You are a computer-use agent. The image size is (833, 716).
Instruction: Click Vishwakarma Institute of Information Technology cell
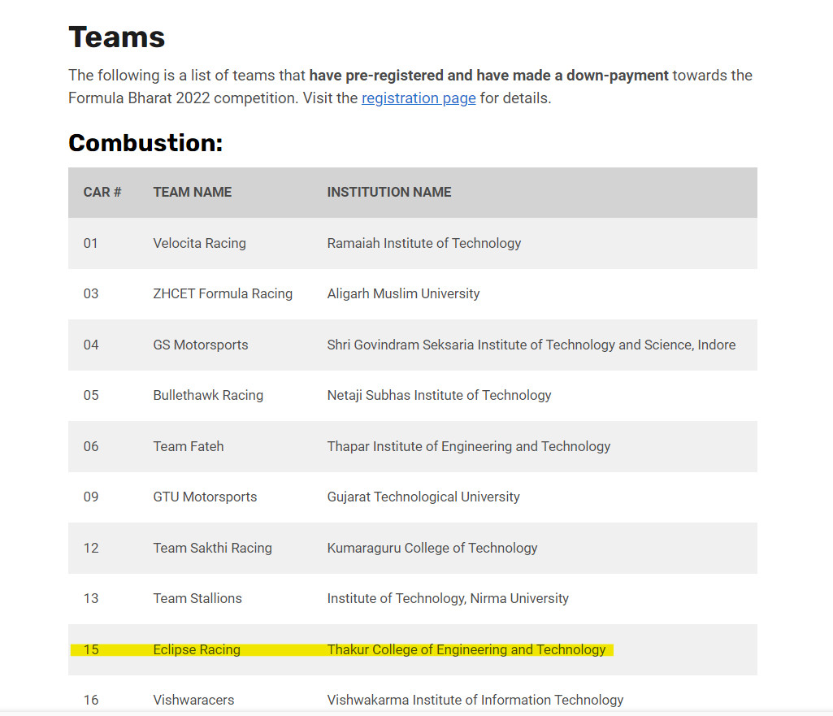[475, 700]
